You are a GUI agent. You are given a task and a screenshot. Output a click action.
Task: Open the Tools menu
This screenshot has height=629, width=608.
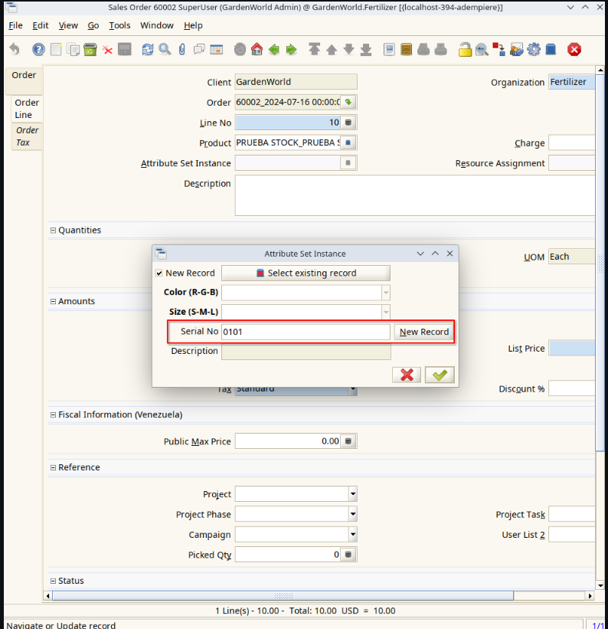click(119, 25)
